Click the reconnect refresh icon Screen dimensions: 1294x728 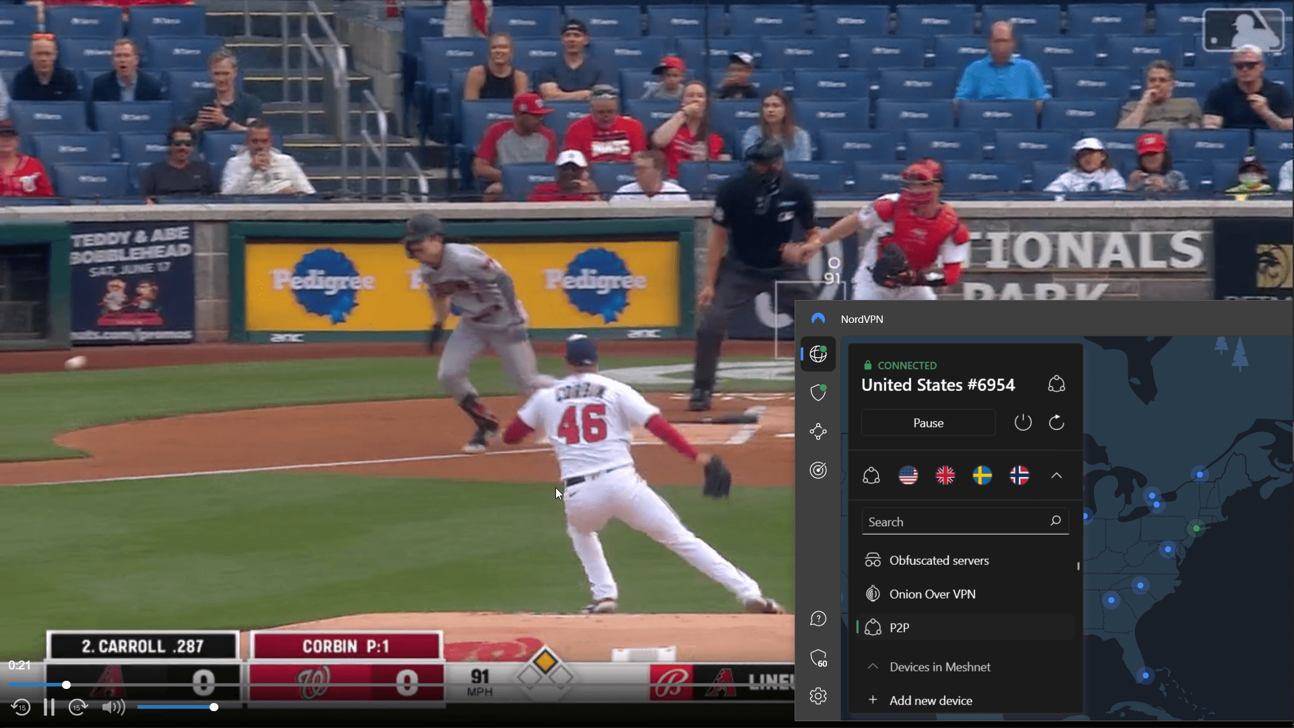(x=1057, y=423)
